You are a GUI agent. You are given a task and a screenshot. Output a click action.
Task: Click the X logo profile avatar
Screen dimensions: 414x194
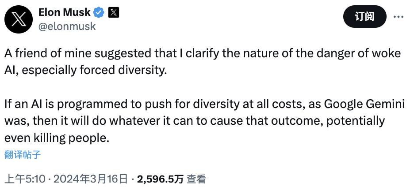tap(18, 20)
